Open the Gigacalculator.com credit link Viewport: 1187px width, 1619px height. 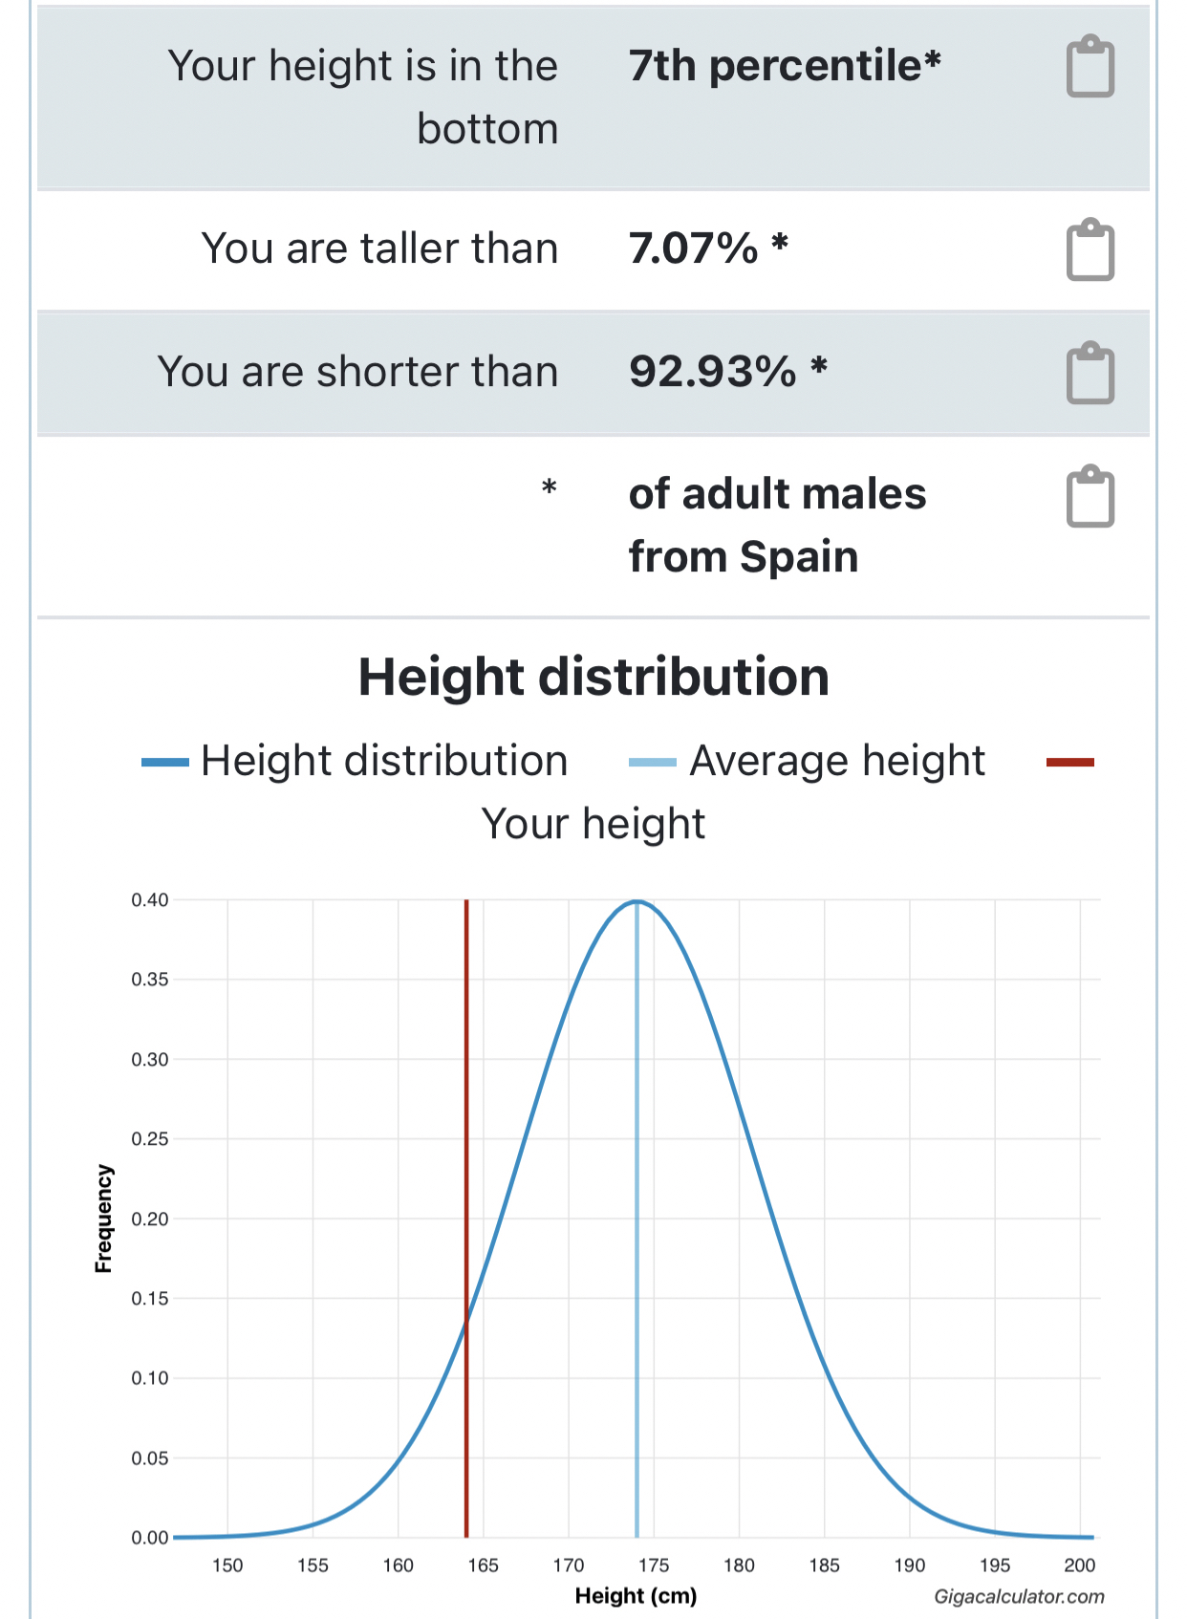coord(1019,1596)
